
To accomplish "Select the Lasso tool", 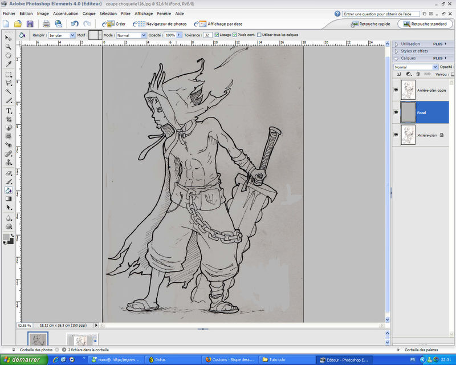I will click(x=9, y=83).
